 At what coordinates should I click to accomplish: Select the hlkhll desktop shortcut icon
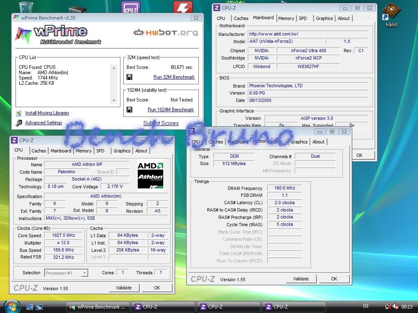391,15
